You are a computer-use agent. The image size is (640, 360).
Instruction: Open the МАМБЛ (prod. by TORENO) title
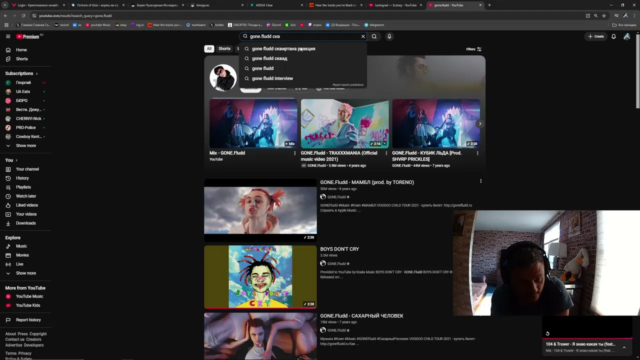[x=367, y=182]
